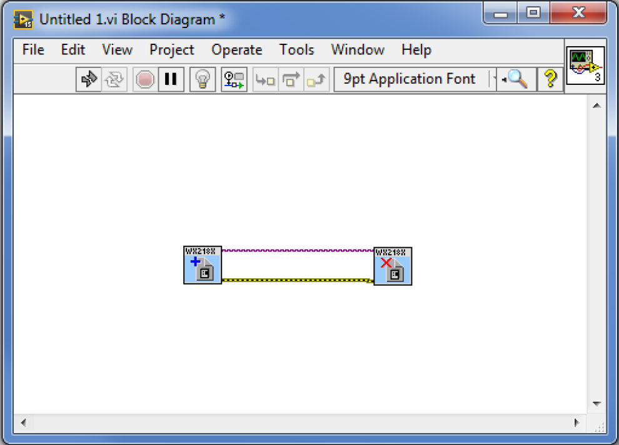Open the 9pt Application Font dropdown
The height and width of the screenshot is (445, 619).
[416, 79]
